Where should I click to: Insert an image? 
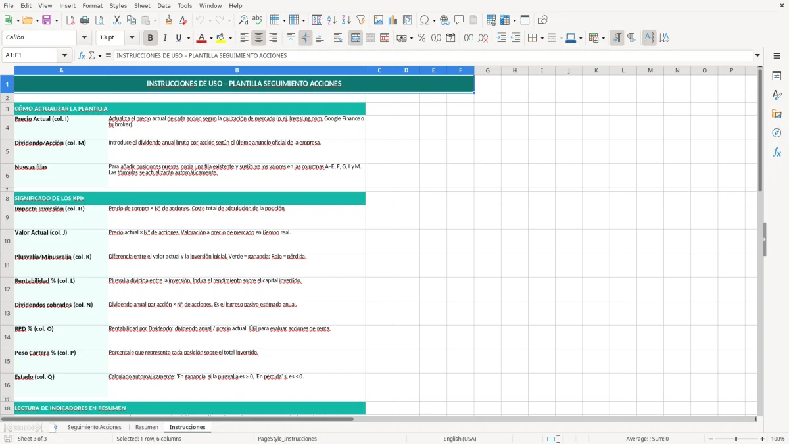(x=379, y=20)
